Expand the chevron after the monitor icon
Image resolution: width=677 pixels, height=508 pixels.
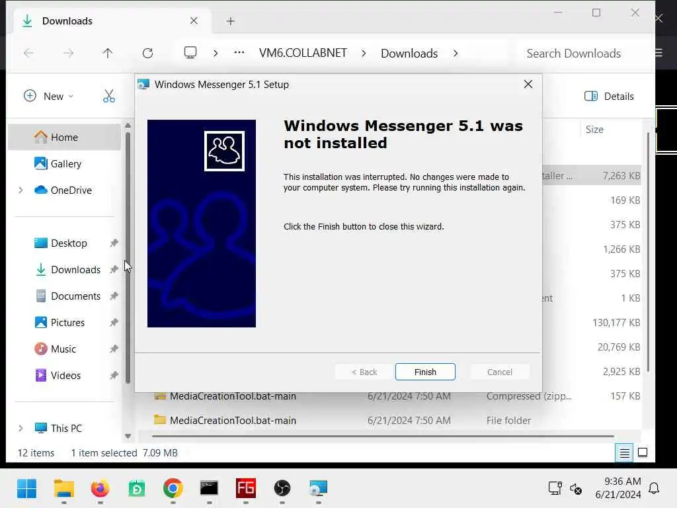216,53
